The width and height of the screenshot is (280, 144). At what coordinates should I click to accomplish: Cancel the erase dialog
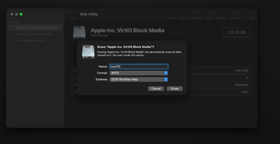click(x=156, y=88)
